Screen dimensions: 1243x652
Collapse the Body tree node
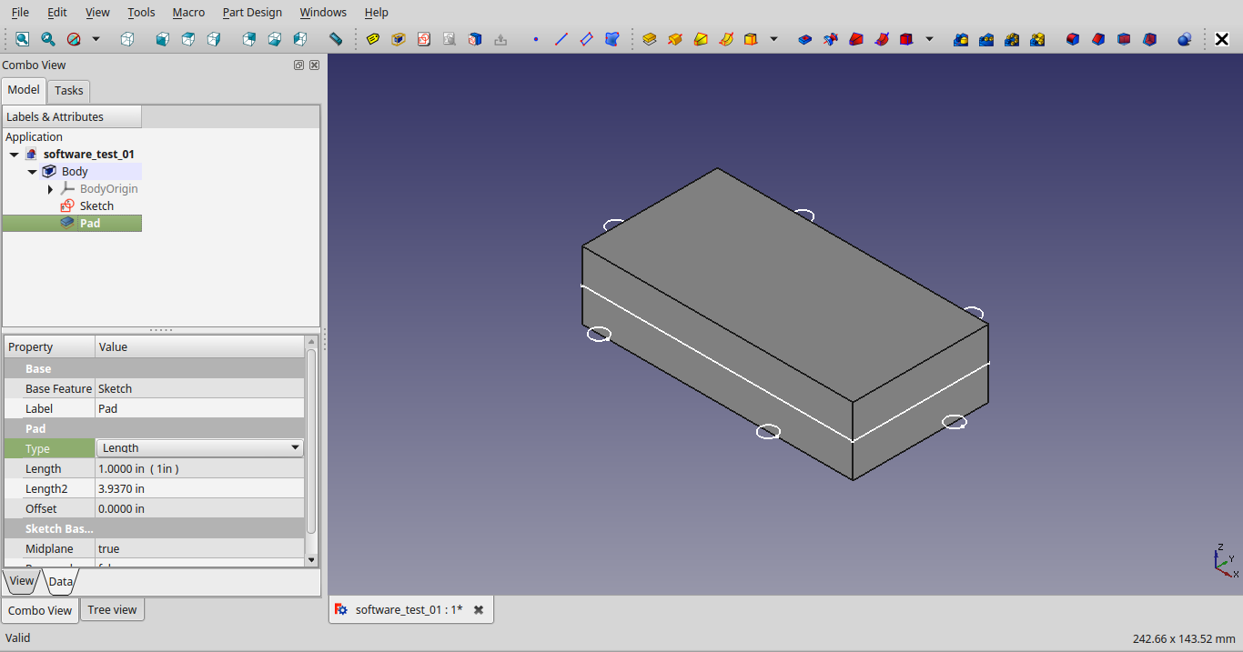32,172
